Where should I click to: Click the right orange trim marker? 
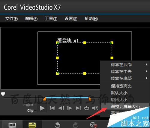(90, 99)
